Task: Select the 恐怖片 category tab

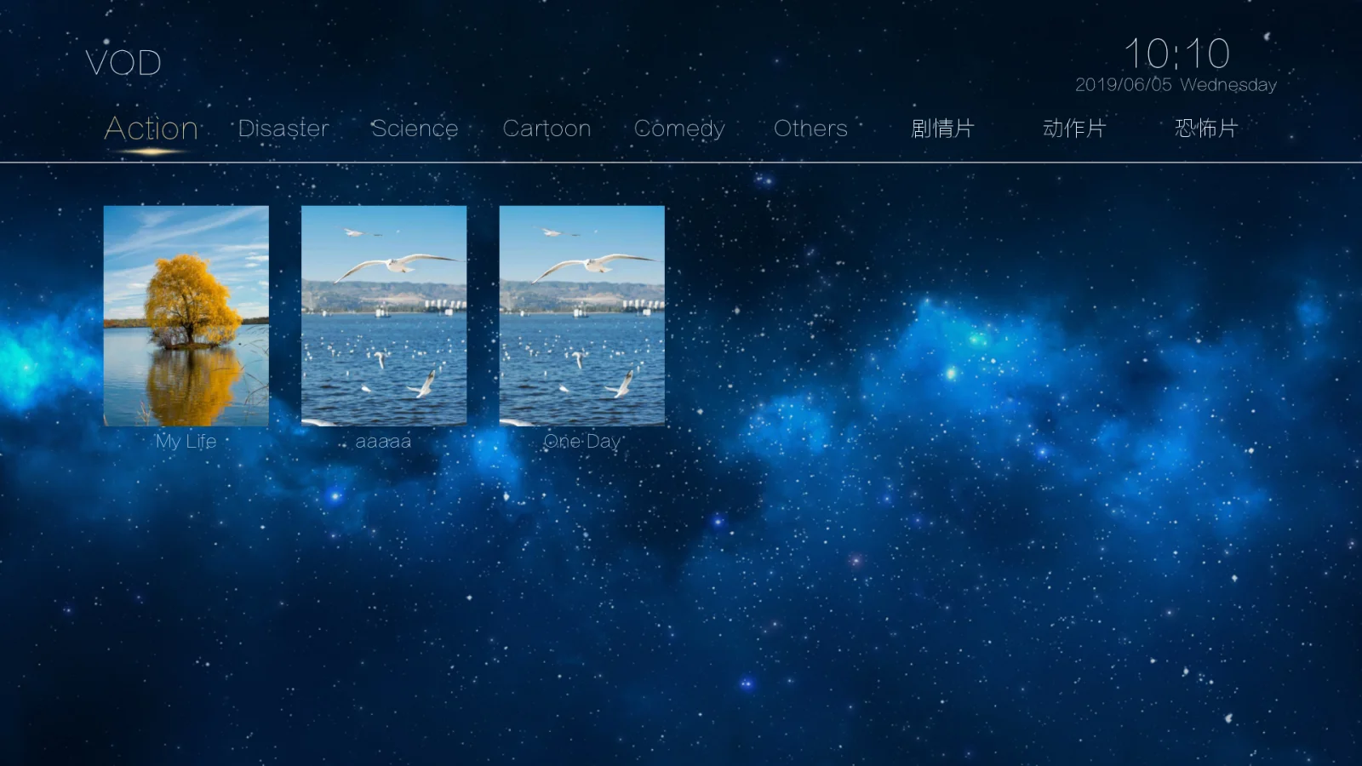Action: [1206, 129]
